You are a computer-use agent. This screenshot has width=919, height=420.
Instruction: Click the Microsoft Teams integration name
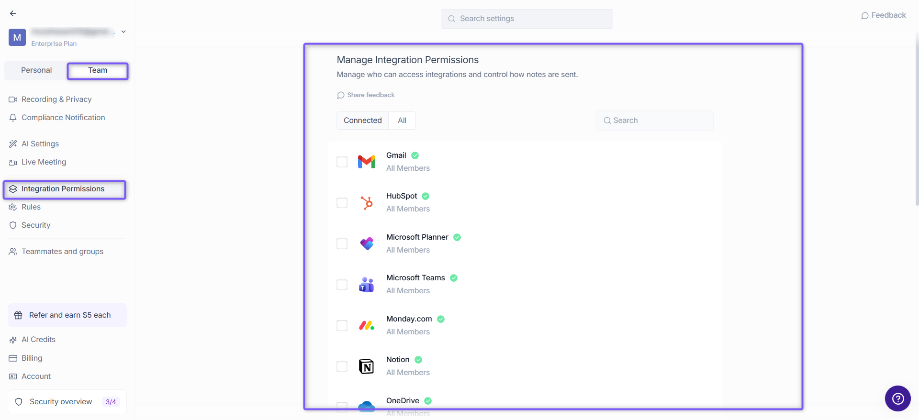click(x=415, y=278)
